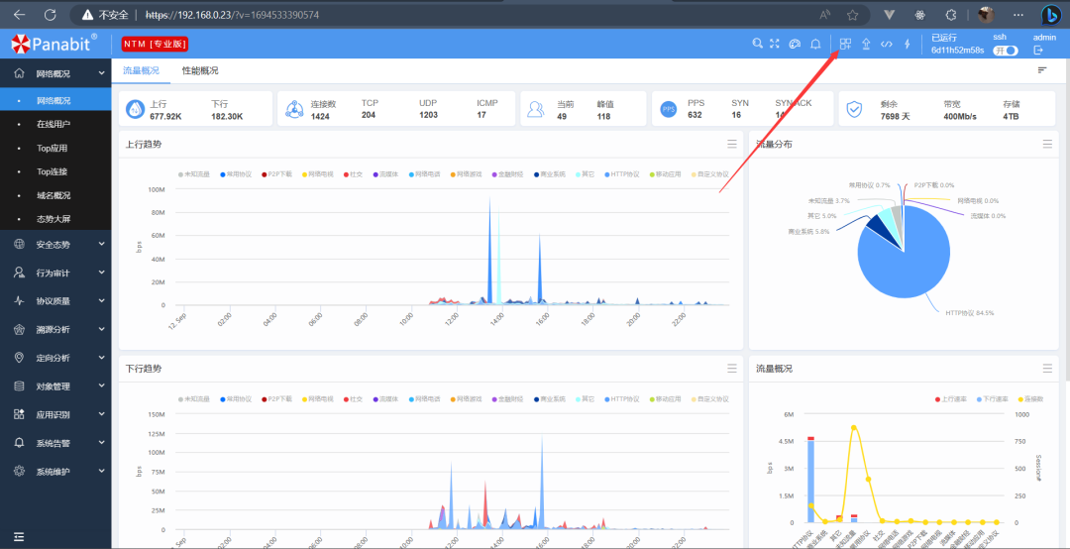Expand the 协议质量 sidebar menu
This screenshot has height=549, width=1070.
tap(55, 300)
